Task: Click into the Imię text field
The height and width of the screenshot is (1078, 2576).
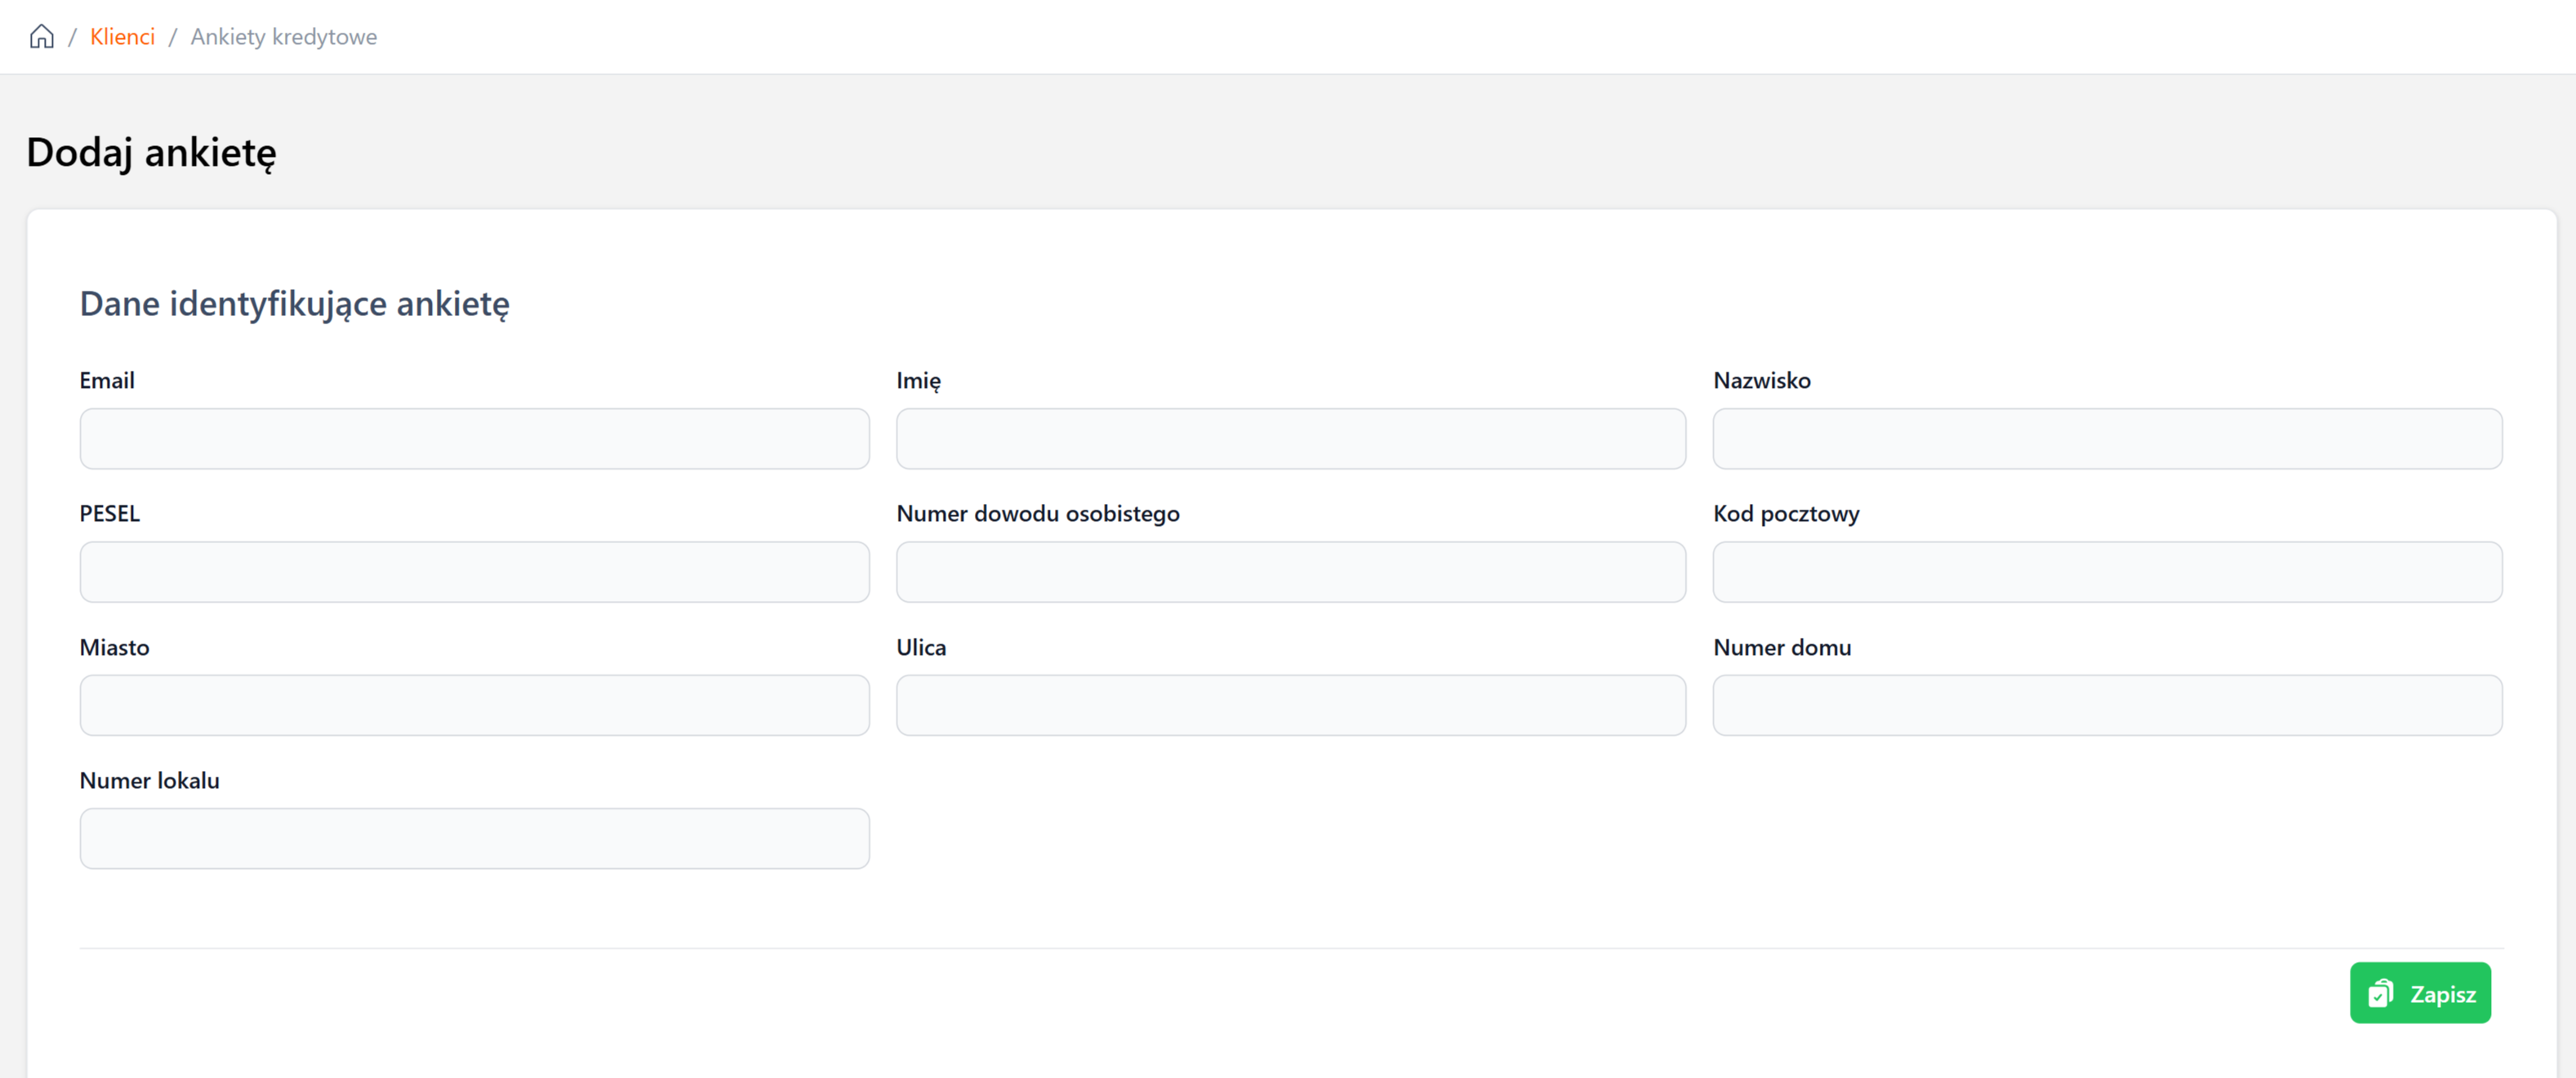Action: click(1290, 439)
